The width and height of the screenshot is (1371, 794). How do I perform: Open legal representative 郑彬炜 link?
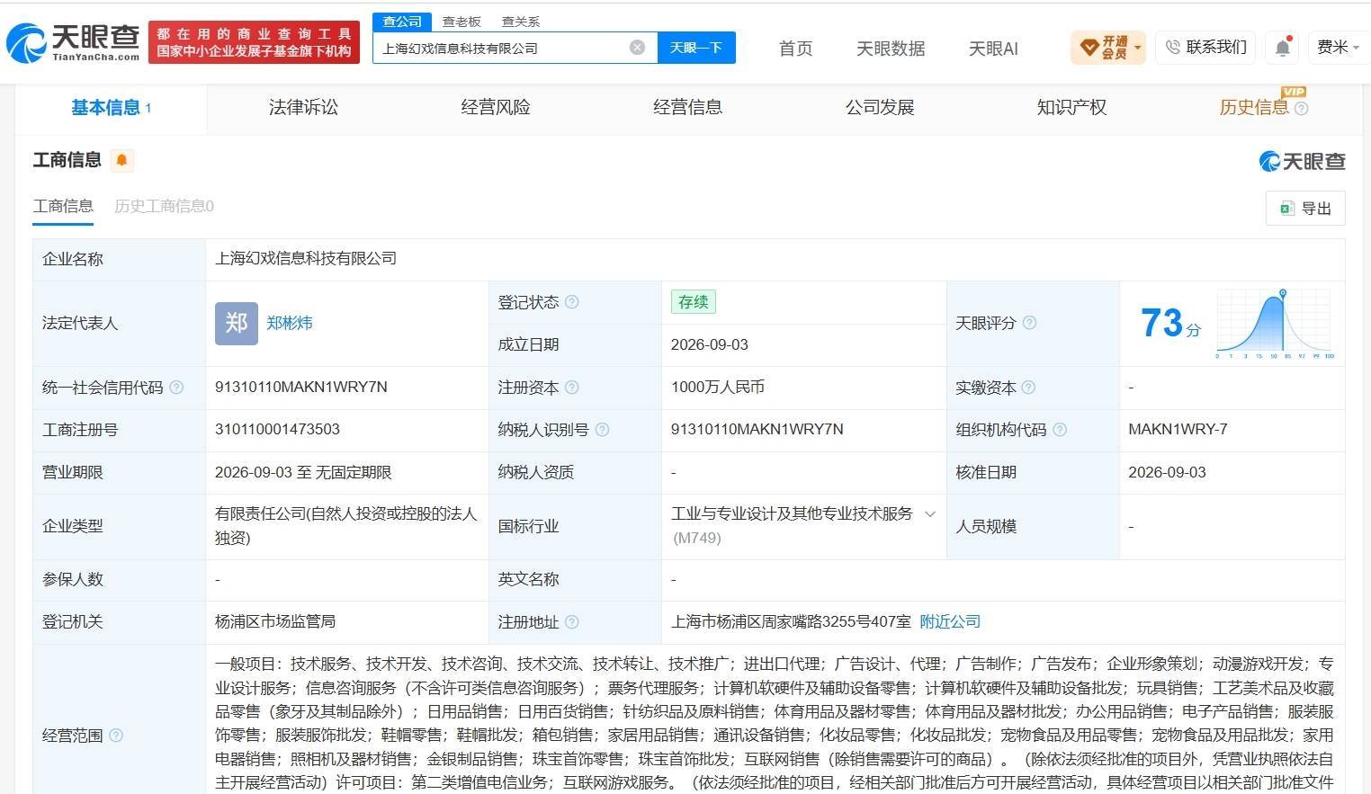tap(290, 323)
